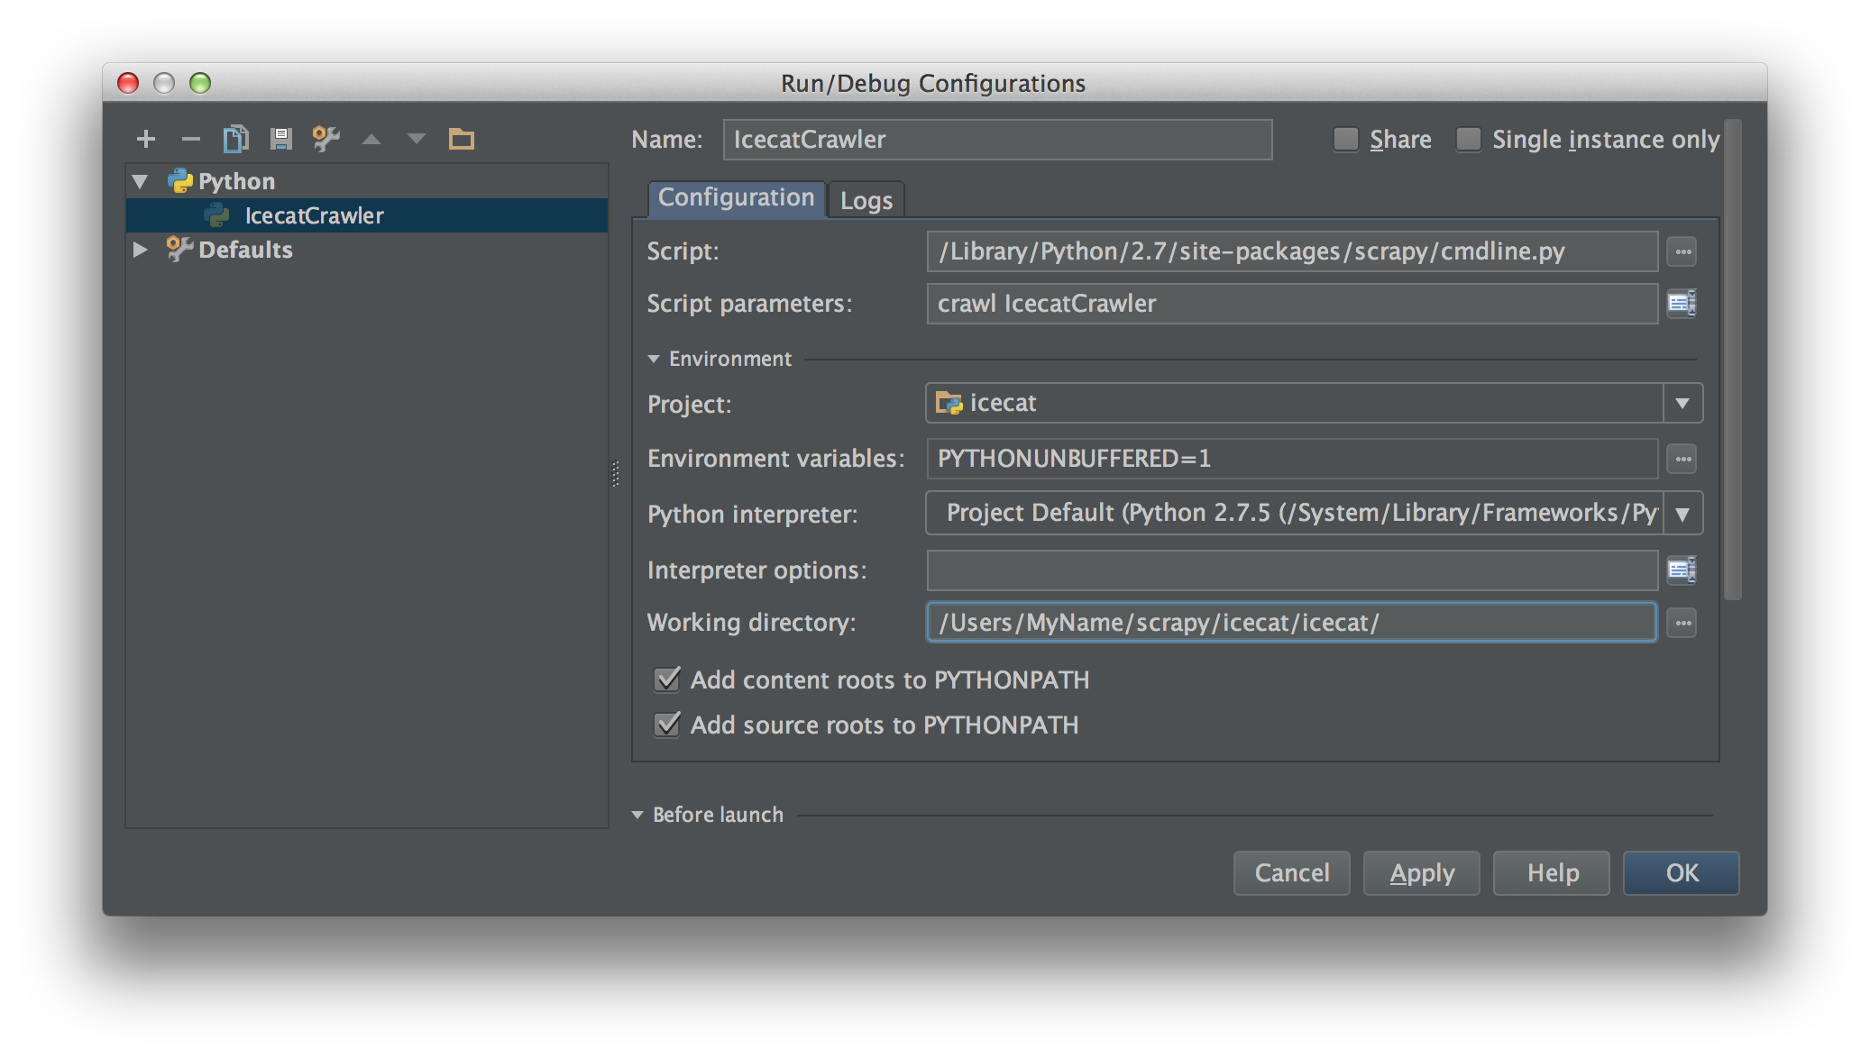Expand the Before launch section
The image size is (1870, 1058).
[x=638, y=814]
